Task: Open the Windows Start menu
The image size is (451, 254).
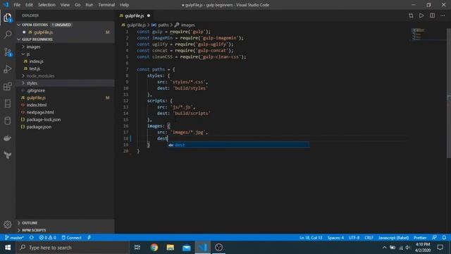Action: point(8,248)
